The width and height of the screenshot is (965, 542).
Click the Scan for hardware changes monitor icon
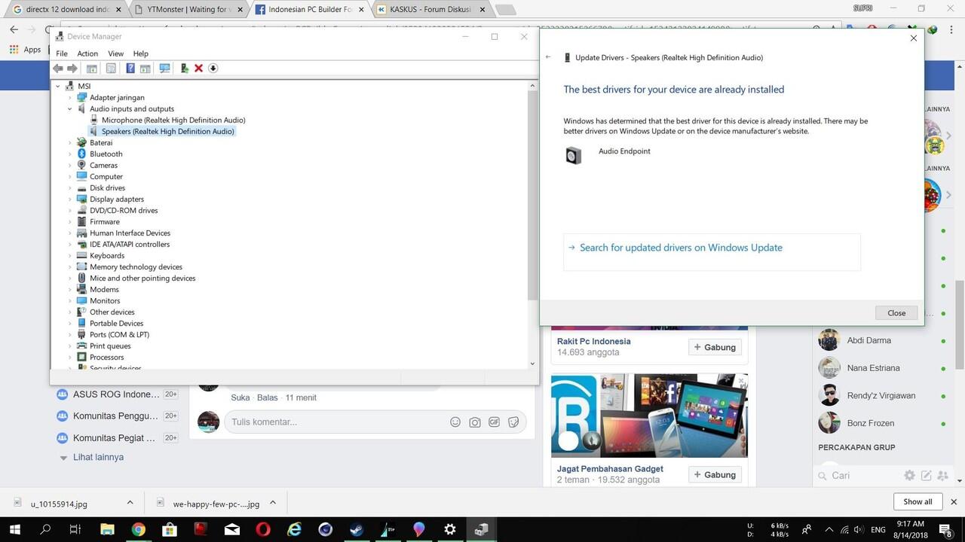(x=164, y=69)
